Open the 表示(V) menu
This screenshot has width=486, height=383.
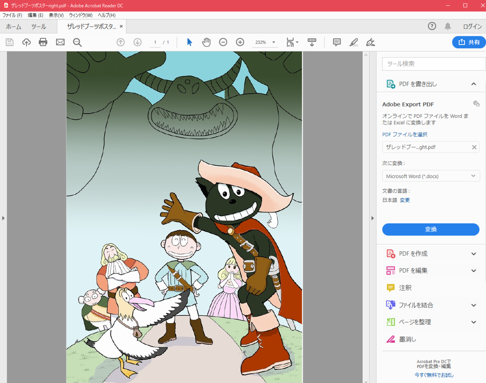tap(56, 15)
